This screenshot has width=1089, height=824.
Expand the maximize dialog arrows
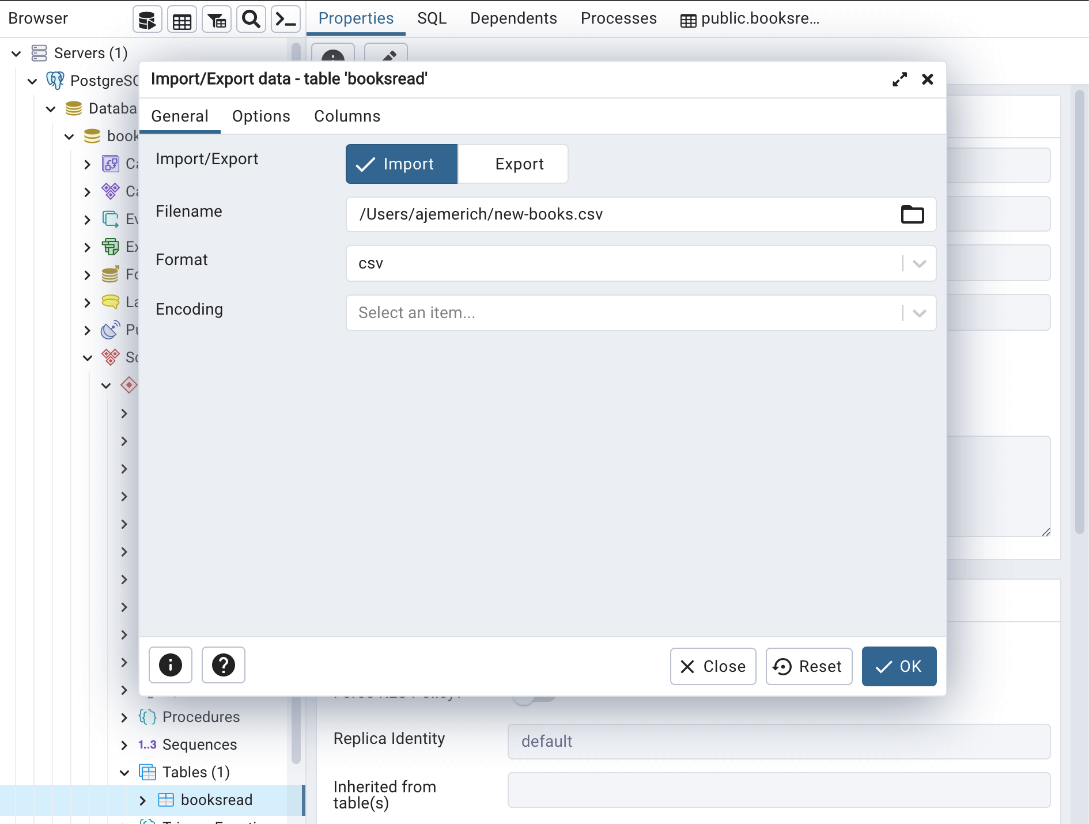pos(899,79)
